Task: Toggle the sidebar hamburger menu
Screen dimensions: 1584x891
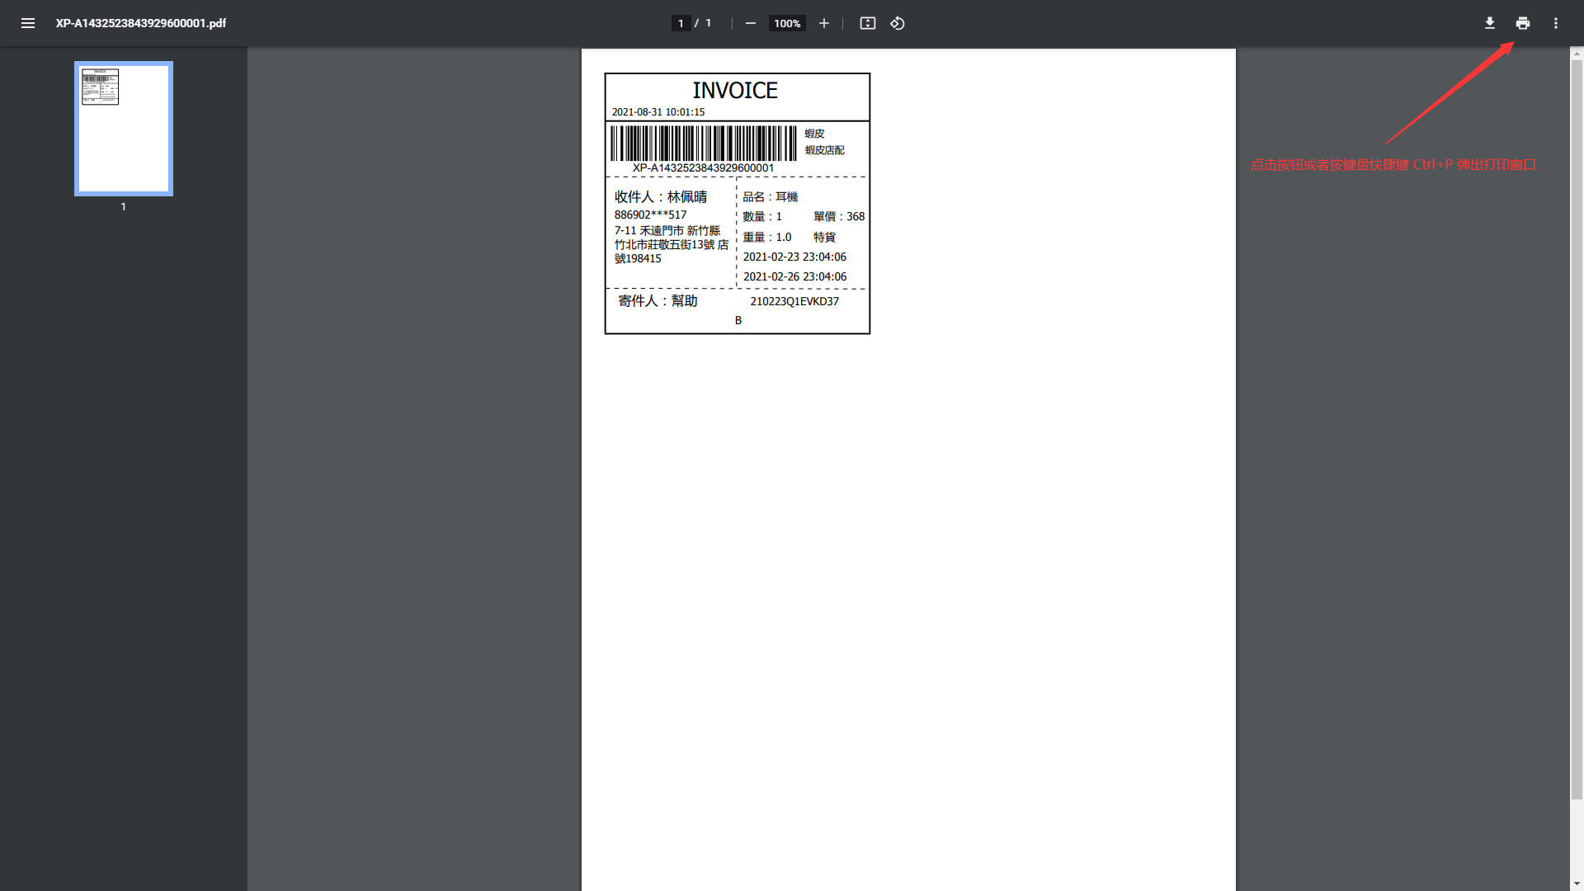Action: [x=27, y=23]
